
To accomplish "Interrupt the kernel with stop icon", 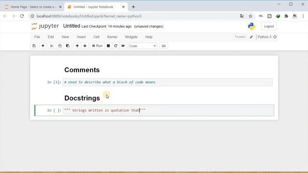I will click(108, 46).
